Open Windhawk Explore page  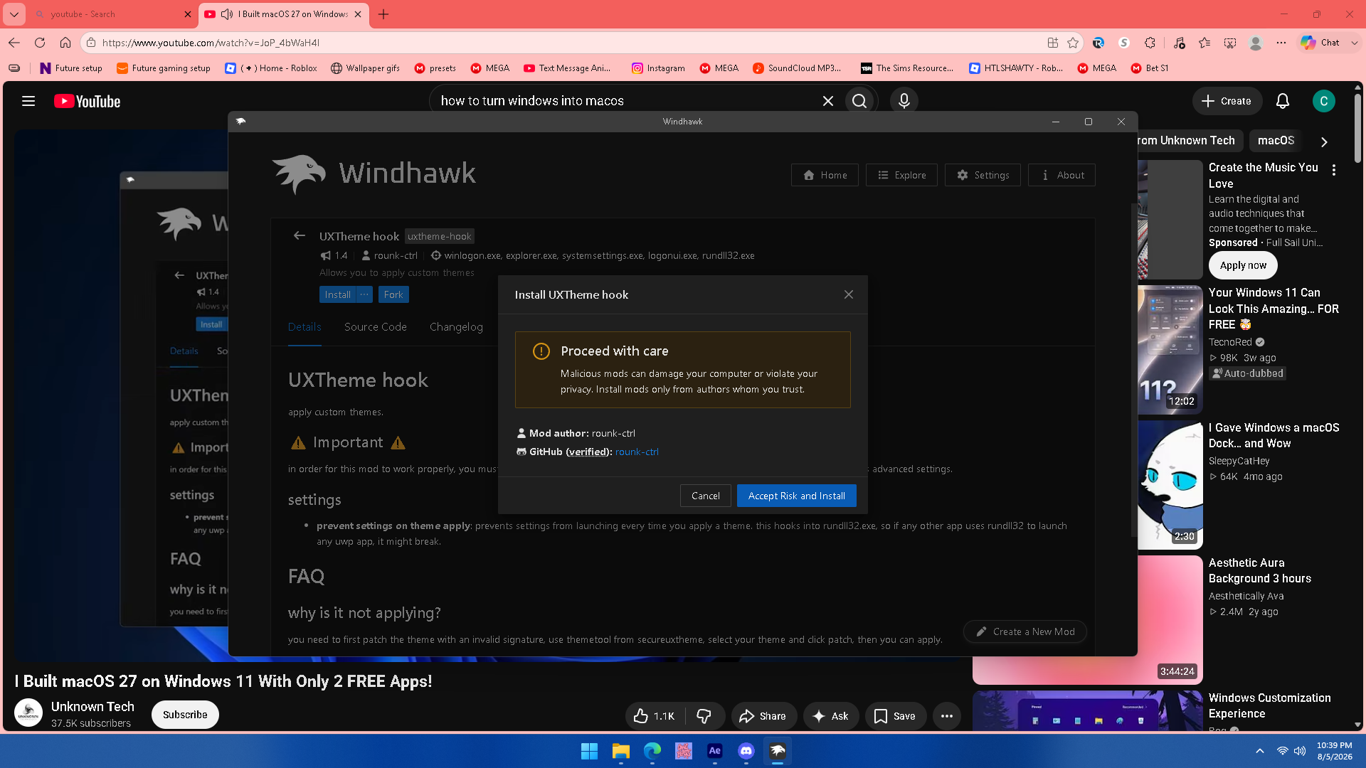coord(901,175)
